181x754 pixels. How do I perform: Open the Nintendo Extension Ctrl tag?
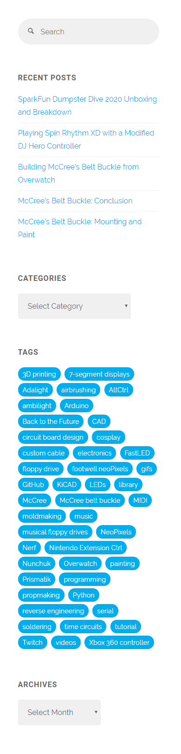pos(86,548)
